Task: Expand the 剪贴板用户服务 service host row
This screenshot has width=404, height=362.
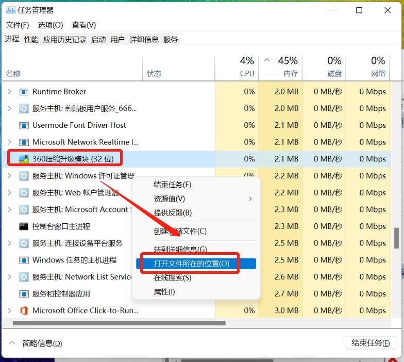Action: (9, 108)
